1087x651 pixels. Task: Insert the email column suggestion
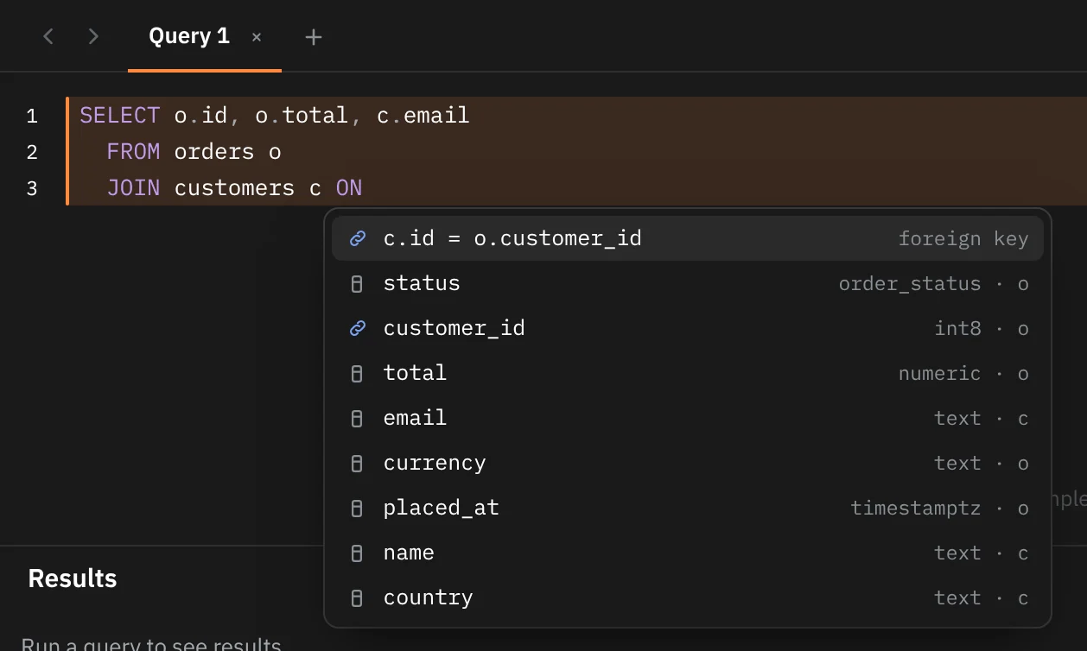click(x=688, y=418)
